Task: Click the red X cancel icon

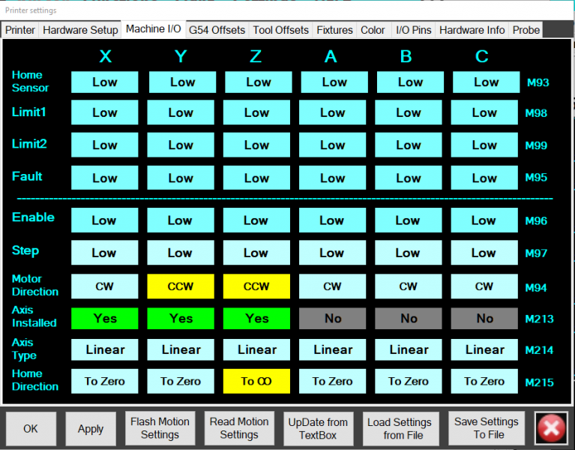Action: pyautogui.click(x=551, y=428)
